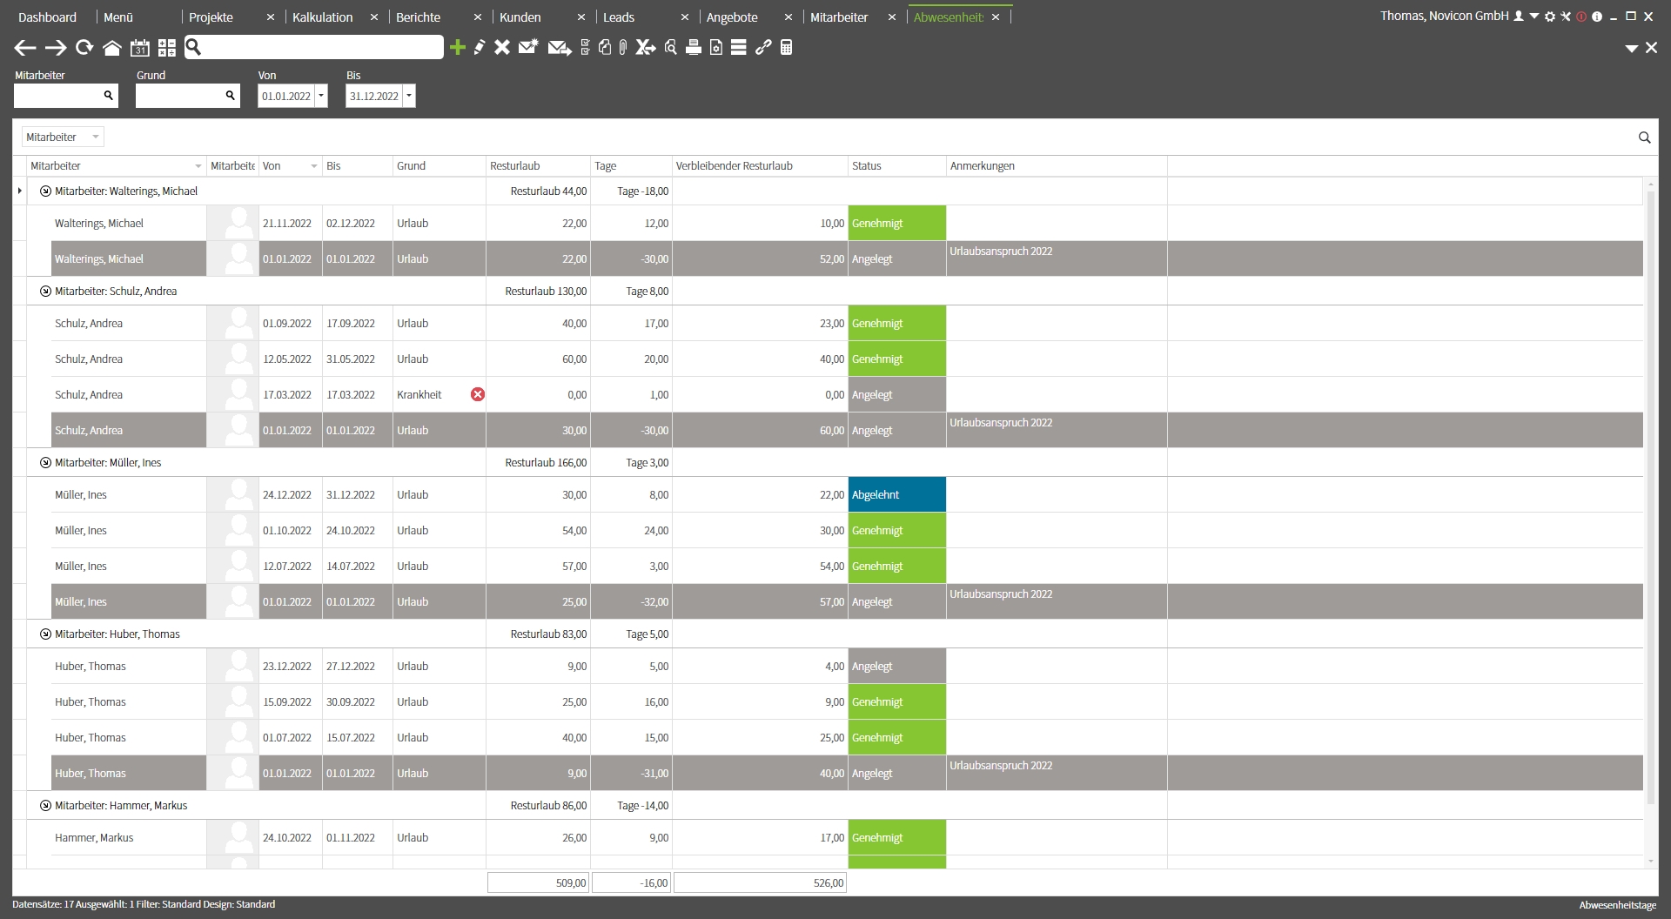
Task: Open the user account dropdown arrow
Action: (1534, 17)
